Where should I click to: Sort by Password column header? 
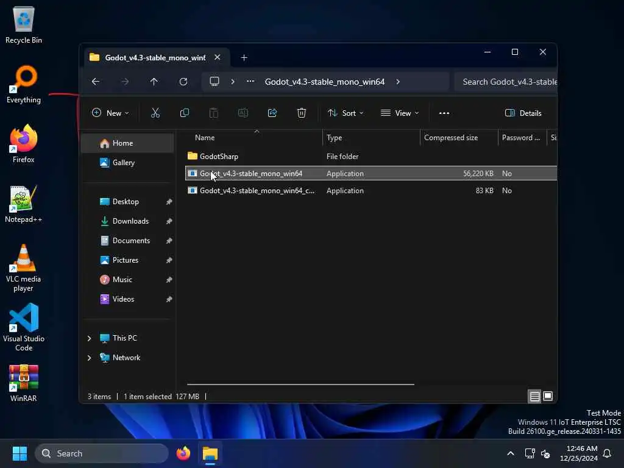(x=522, y=138)
